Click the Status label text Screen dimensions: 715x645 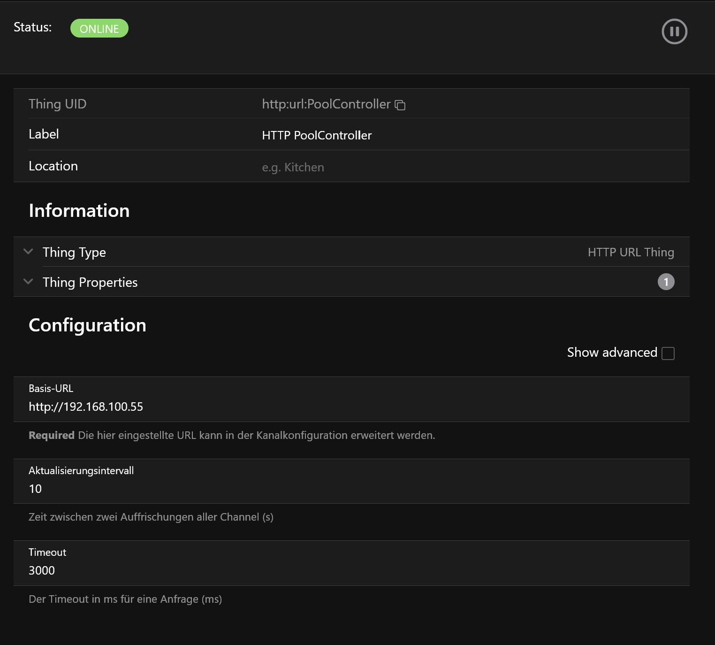pyautogui.click(x=32, y=27)
